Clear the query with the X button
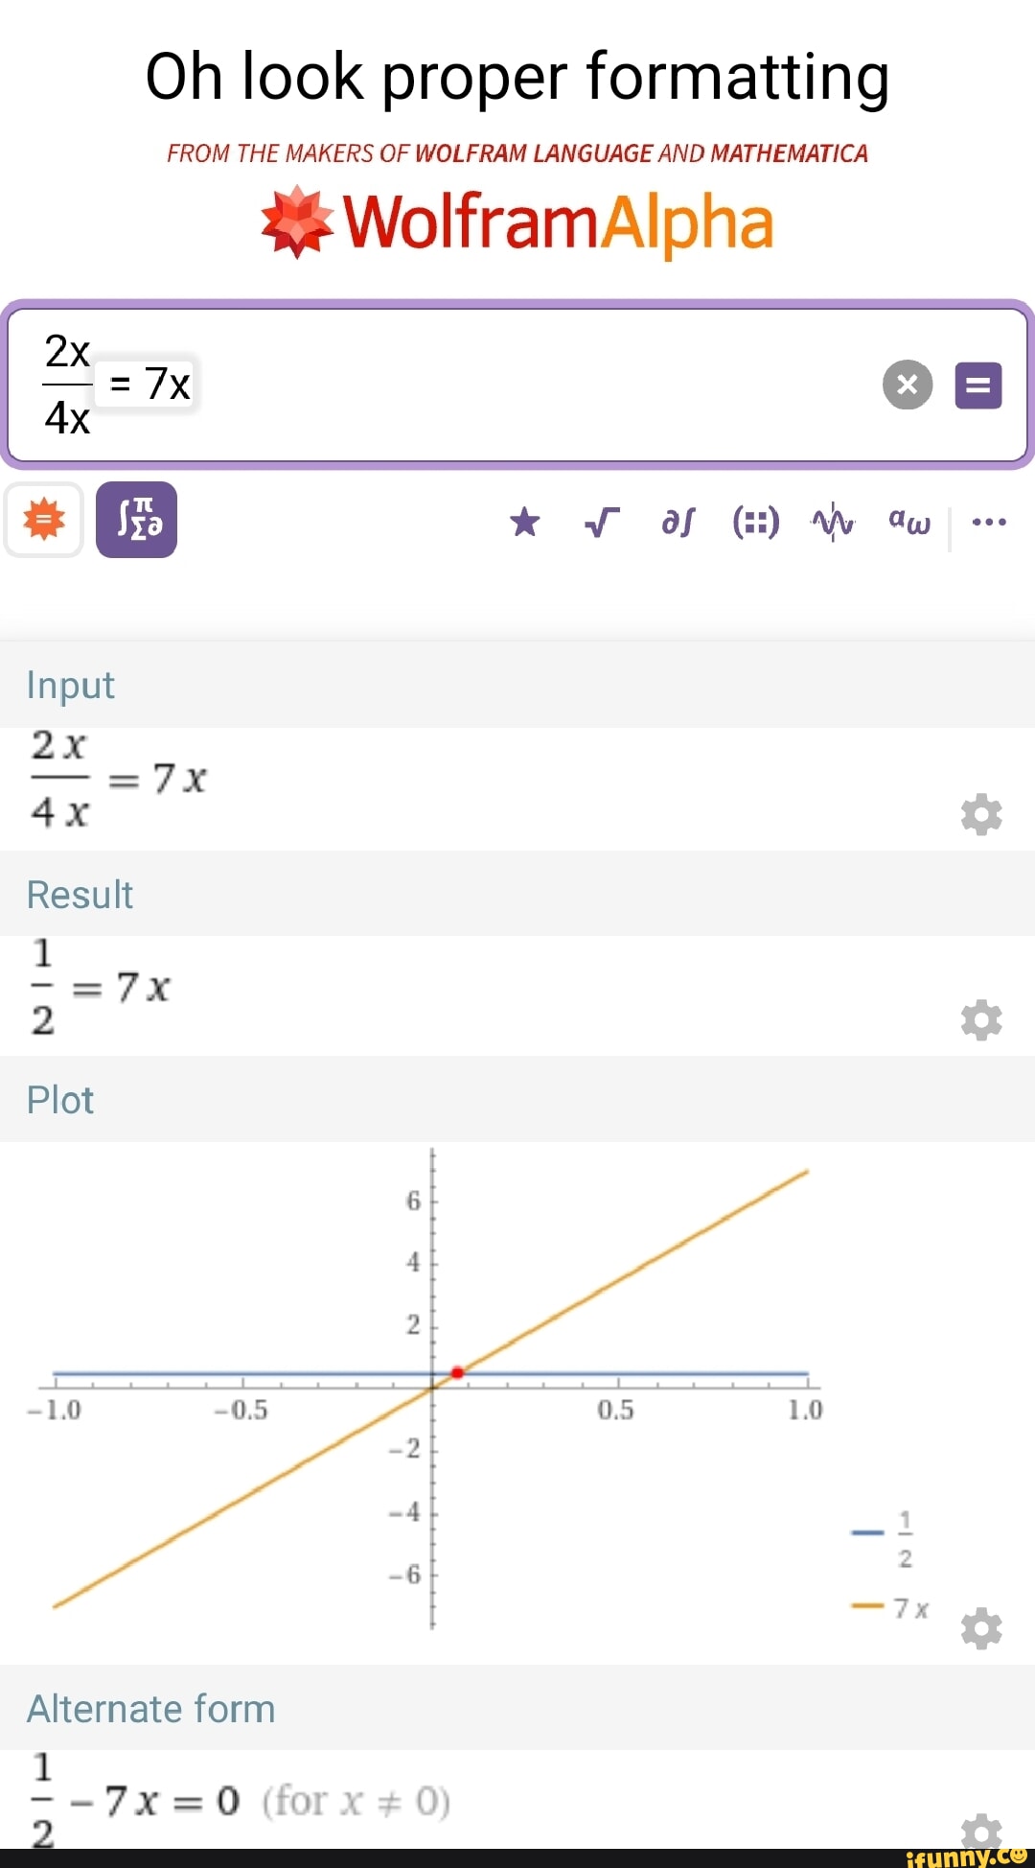The width and height of the screenshot is (1035, 1868). (907, 385)
